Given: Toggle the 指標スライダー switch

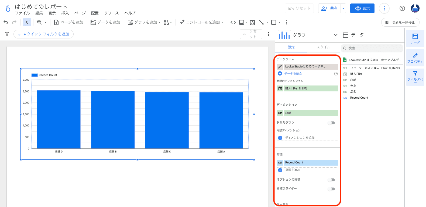Looking at the screenshot, I should 331,189.
